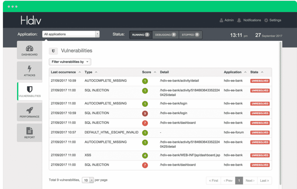
Task: Sort by Application column
Action: pyautogui.click(x=235, y=72)
